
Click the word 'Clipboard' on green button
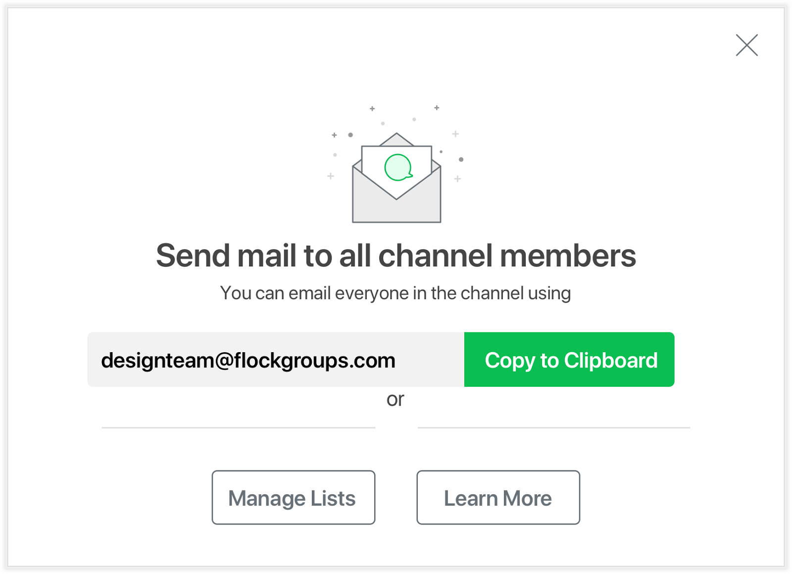pyautogui.click(x=611, y=361)
